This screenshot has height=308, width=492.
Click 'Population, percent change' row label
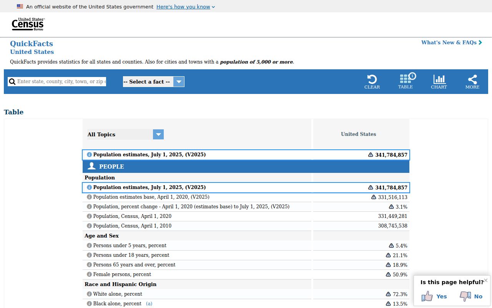[x=191, y=207]
